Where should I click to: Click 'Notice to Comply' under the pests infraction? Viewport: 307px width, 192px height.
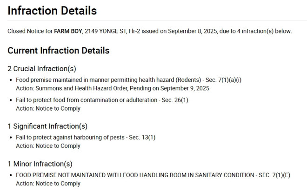click(58, 146)
